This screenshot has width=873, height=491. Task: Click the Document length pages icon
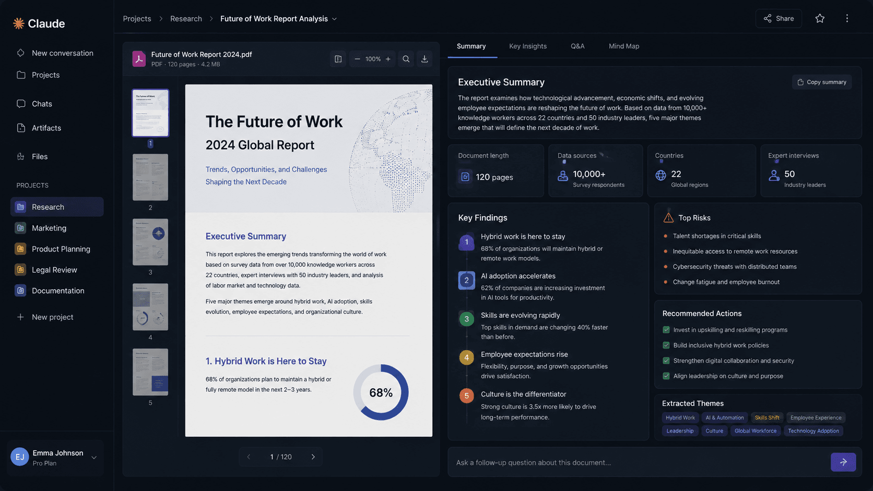click(x=465, y=177)
